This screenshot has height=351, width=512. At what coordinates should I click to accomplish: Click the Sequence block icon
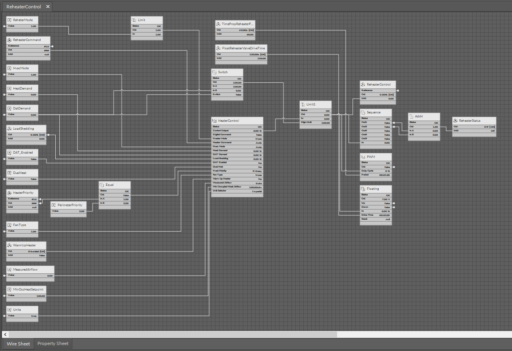pyautogui.click(x=363, y=113)
